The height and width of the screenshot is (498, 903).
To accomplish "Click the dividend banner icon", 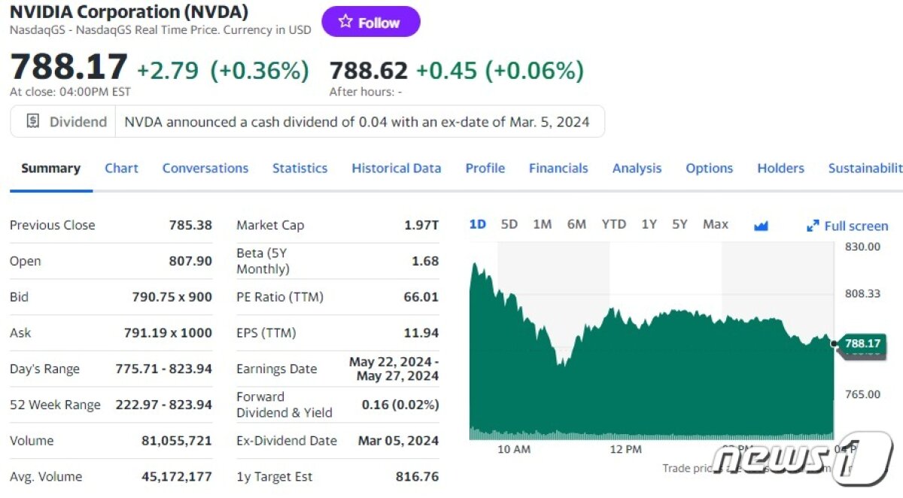I will coord(32,121).
